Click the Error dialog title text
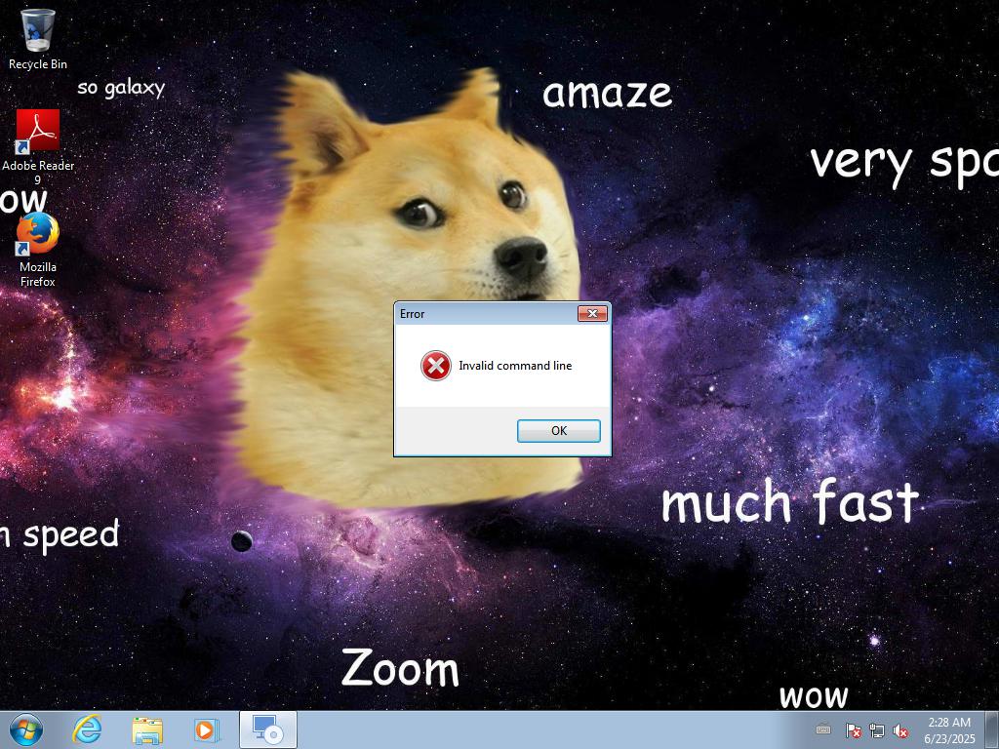Screen dimensions: 999x749 pos(413,314)
